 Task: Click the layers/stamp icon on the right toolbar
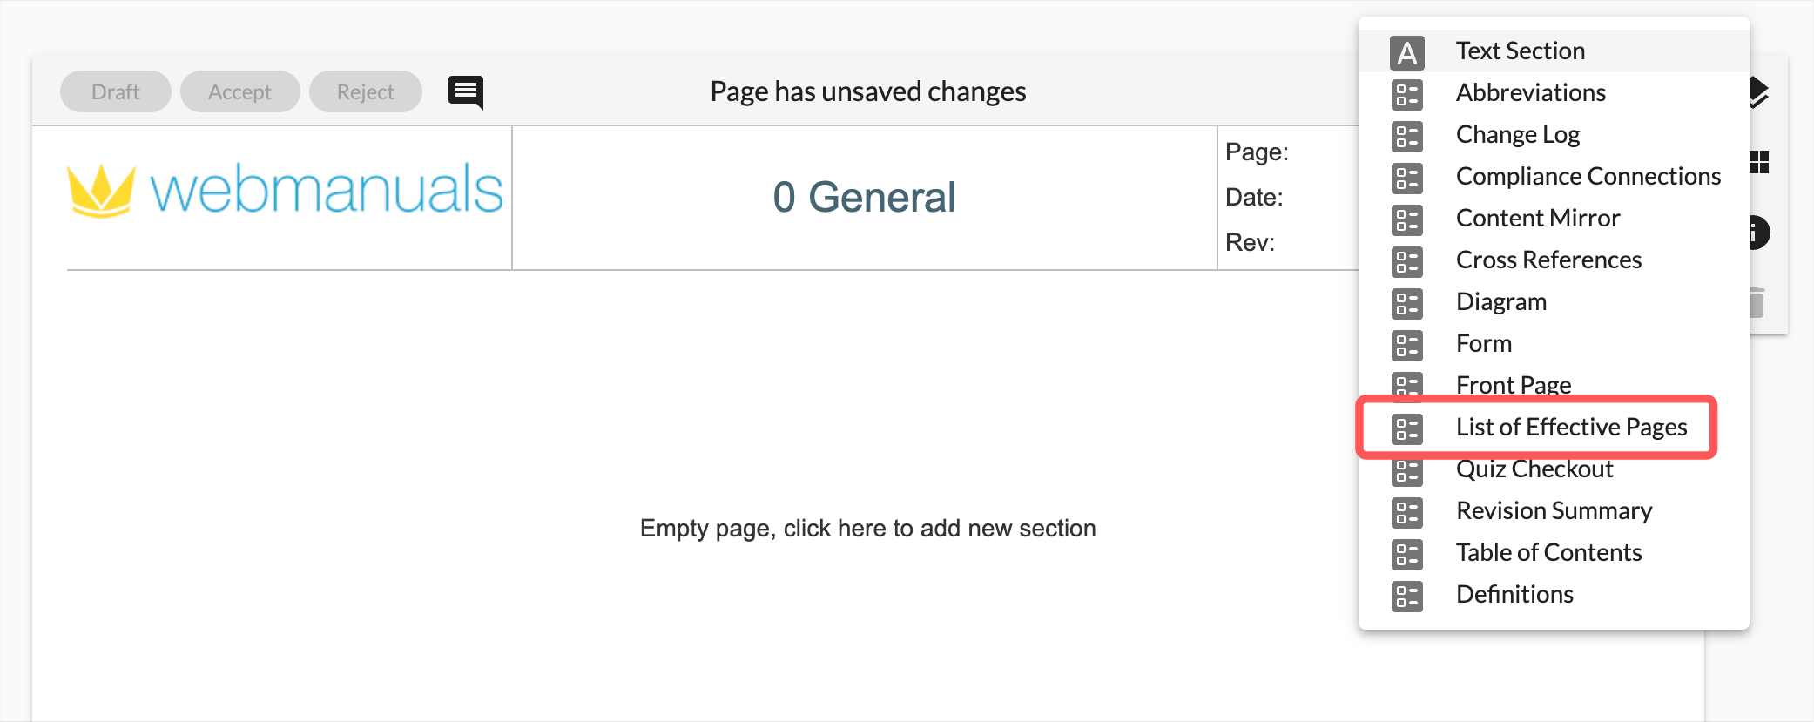point(1758,90)
